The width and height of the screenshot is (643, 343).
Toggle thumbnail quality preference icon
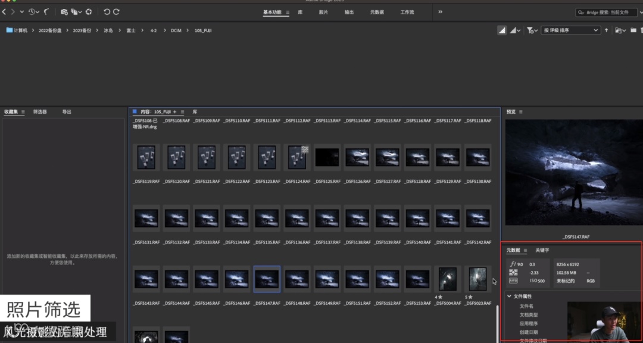tap(502, 30)
